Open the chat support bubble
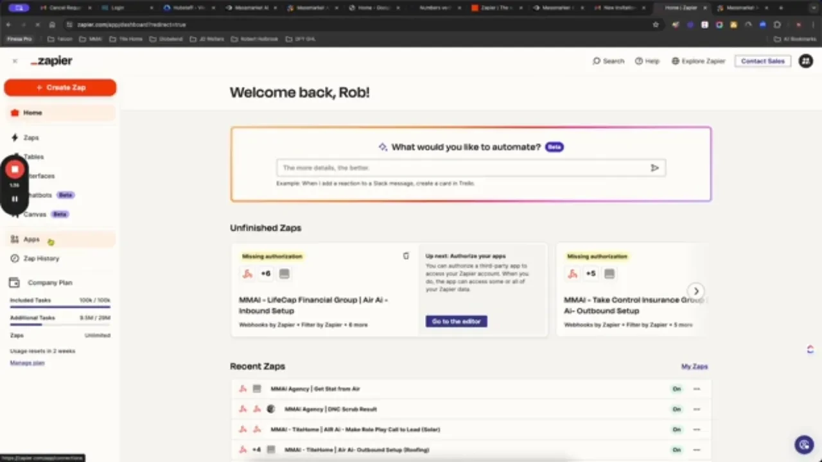Viewport: 822px width, 462px height. [804, 444]
